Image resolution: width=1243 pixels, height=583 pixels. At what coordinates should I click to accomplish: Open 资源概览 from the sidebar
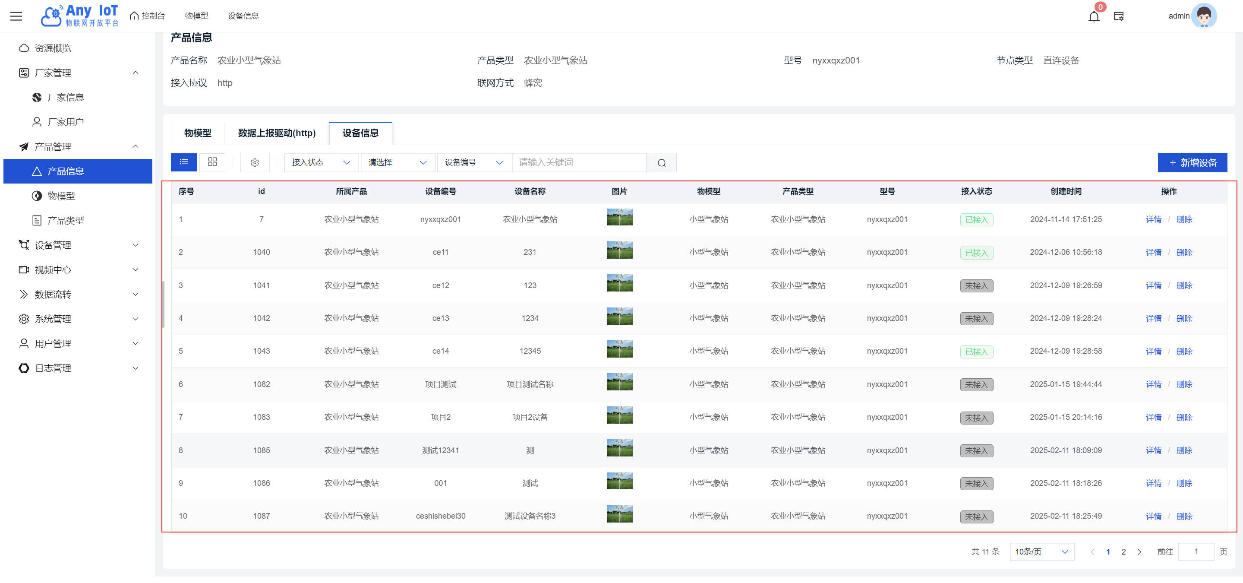pos(53,48)
